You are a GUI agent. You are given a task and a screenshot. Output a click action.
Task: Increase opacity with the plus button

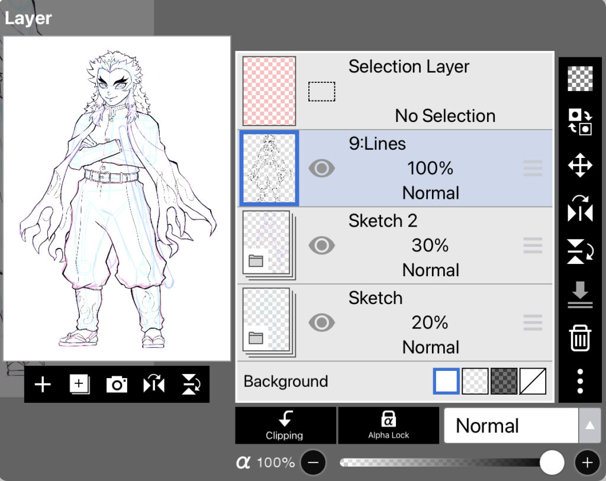587,463
